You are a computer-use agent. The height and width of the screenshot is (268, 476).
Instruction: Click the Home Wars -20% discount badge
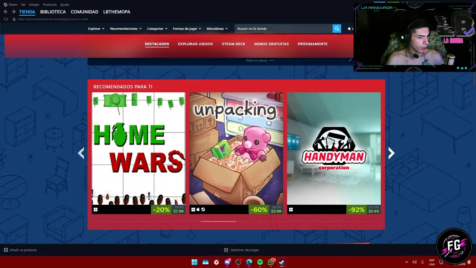161,210
